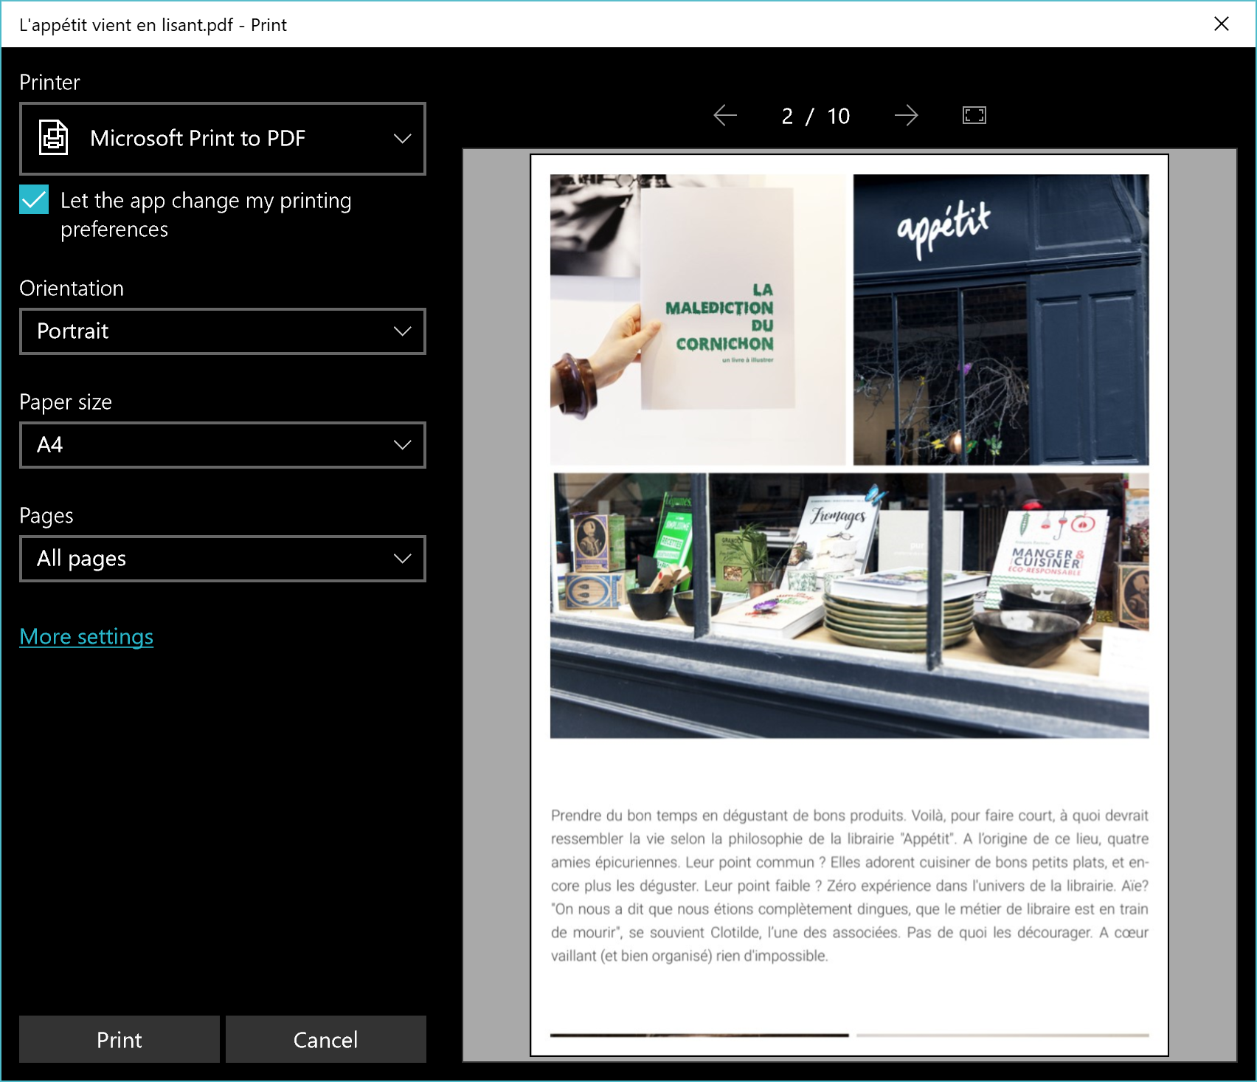Viewport: 1257px width, 1082px height.
Task: Click the window title L'appétit vient en lisant.pdf - Print
Action: coord(153,25)
